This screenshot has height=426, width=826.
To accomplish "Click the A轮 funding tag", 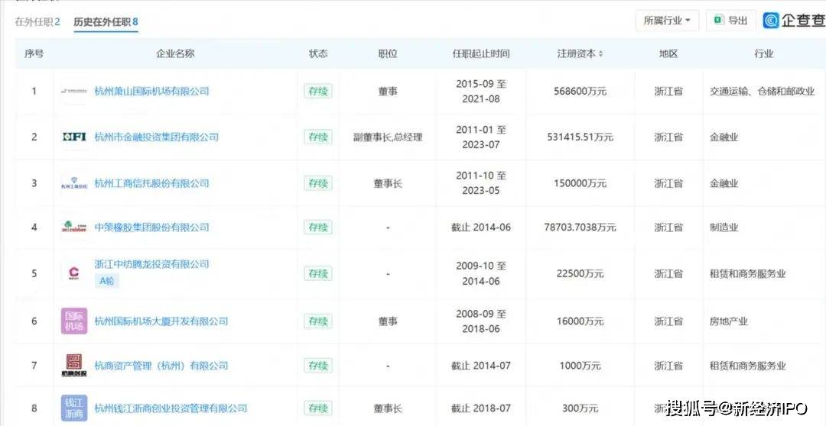I will 107,281.
